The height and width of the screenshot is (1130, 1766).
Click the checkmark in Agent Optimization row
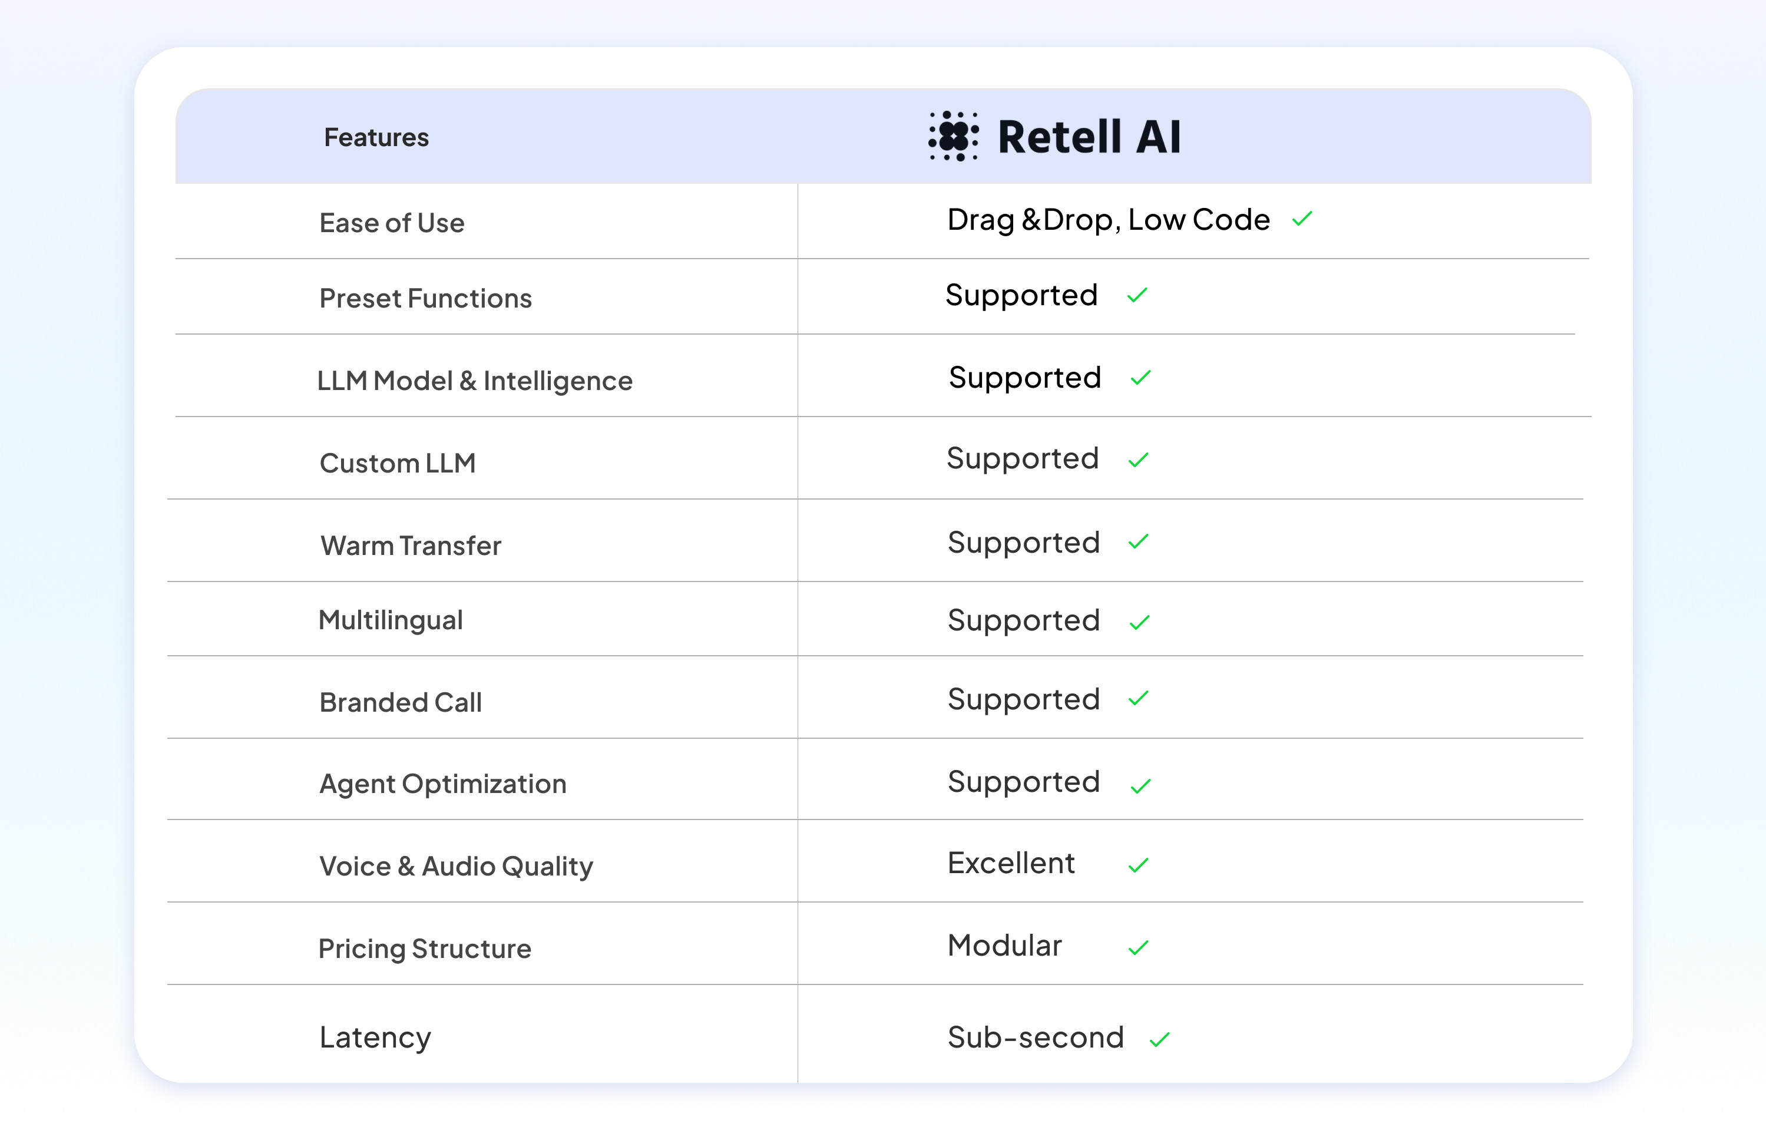[1140, 787]
